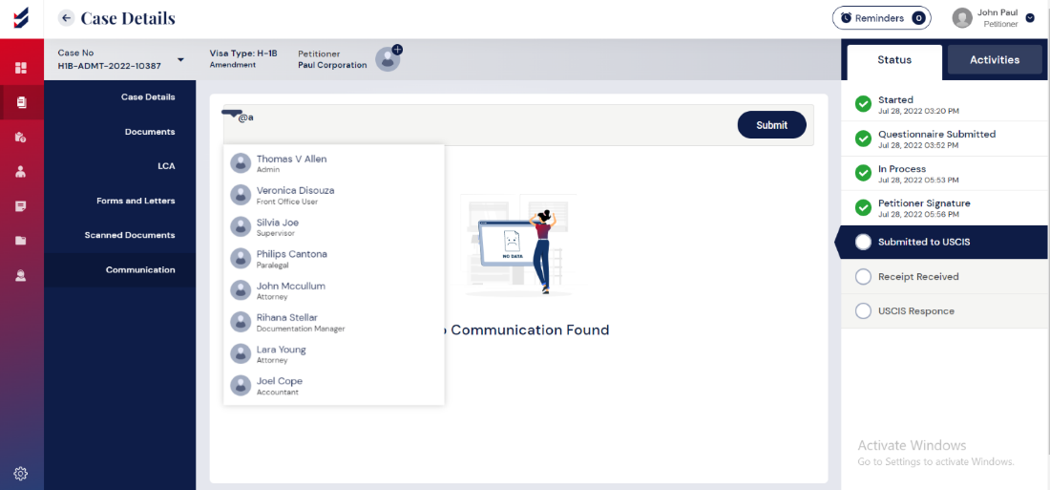Expand the Case No dropdown arrow

tap(180, 59)
